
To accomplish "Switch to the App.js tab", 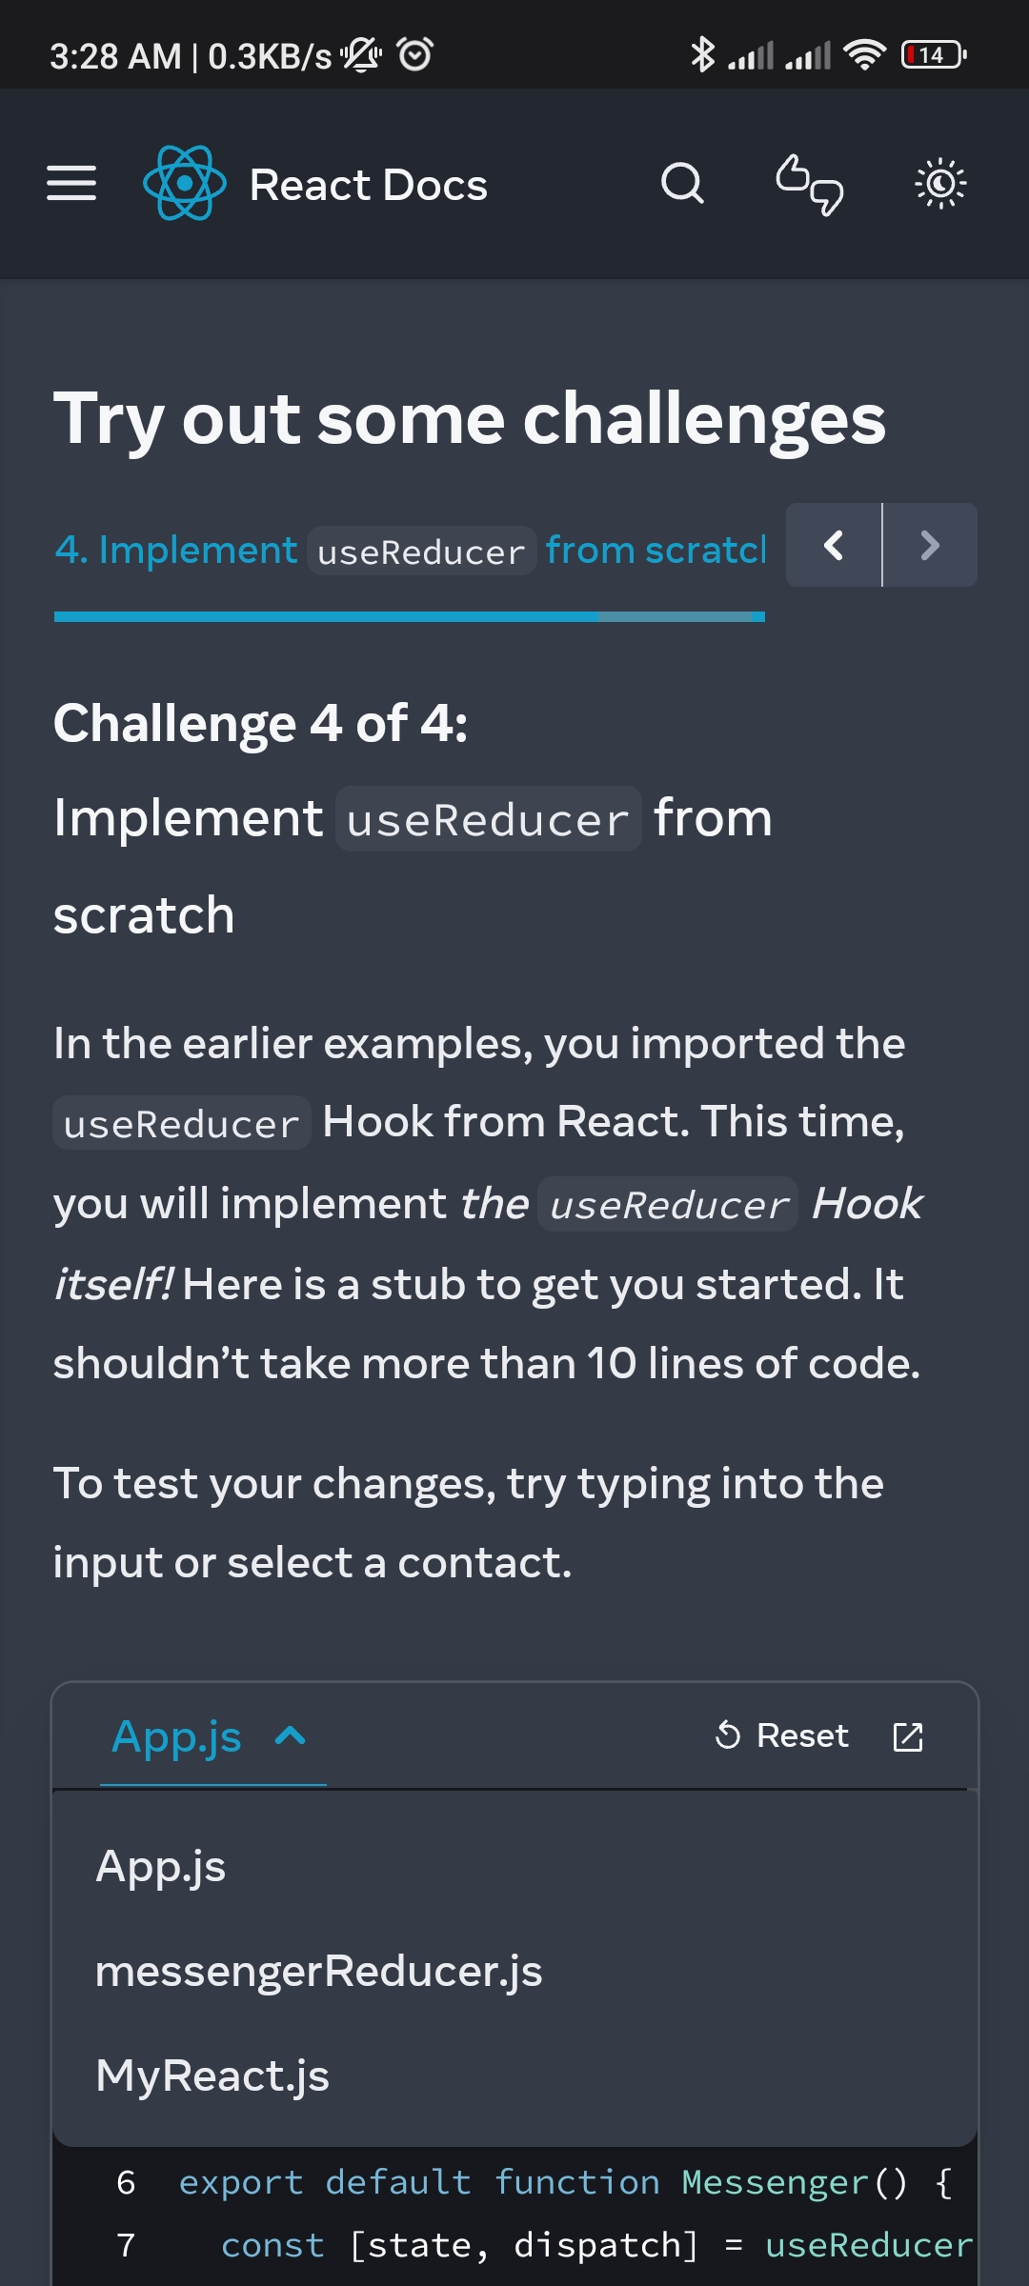I will click(161, 1865).
